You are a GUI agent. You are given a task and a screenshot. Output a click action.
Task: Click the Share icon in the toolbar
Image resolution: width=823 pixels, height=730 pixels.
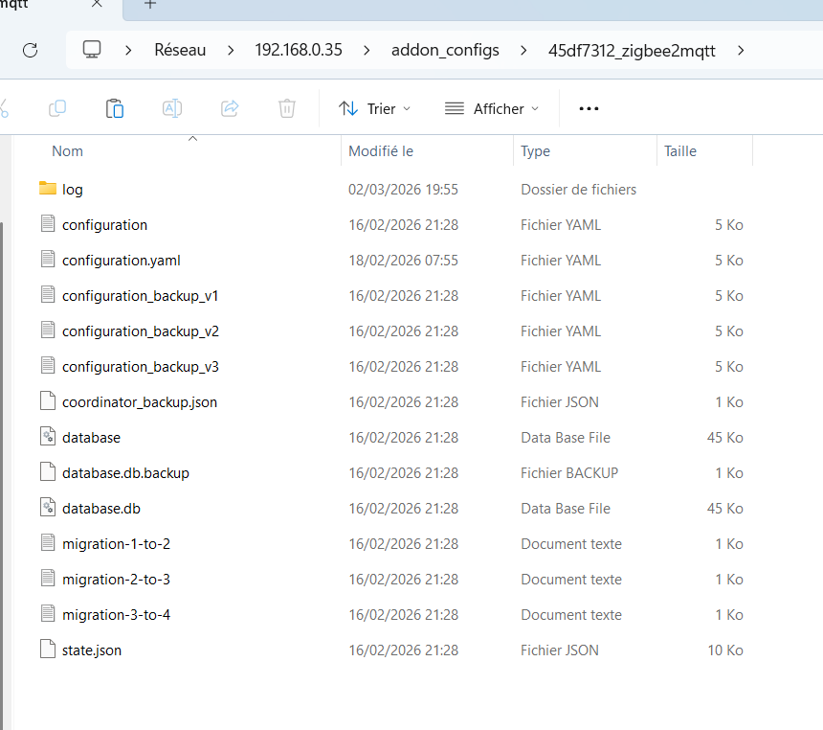coord(230,108)
